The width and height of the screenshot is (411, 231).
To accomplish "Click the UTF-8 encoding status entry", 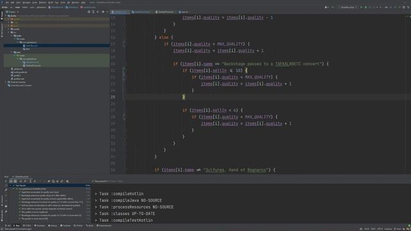I will tap(380, 229).
